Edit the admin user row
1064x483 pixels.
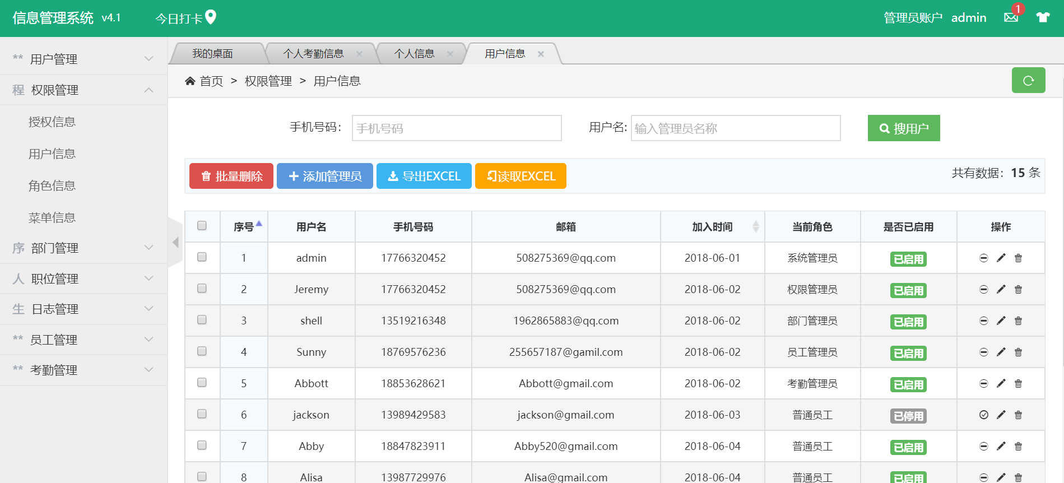(1001, 258)
